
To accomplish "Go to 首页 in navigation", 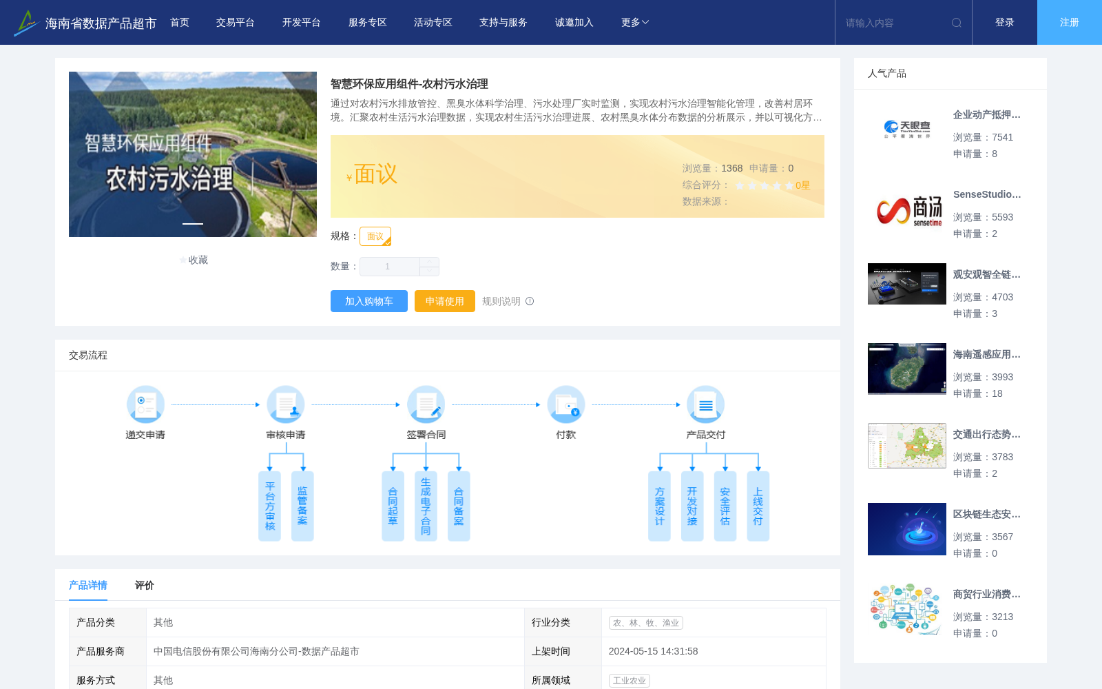I will click(180, 23).
